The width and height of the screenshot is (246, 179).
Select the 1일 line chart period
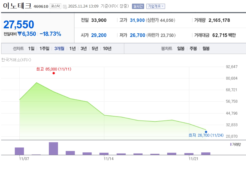click(31, 48)
